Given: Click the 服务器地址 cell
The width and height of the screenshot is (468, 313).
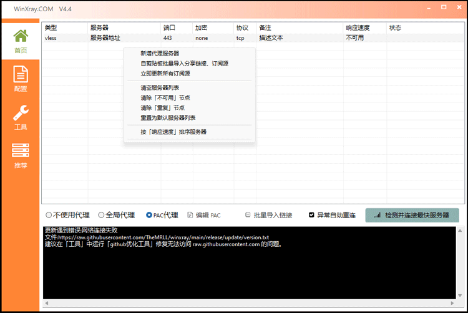Looking at the screenshot, I should pyautogui.click(x=124, y=38).
